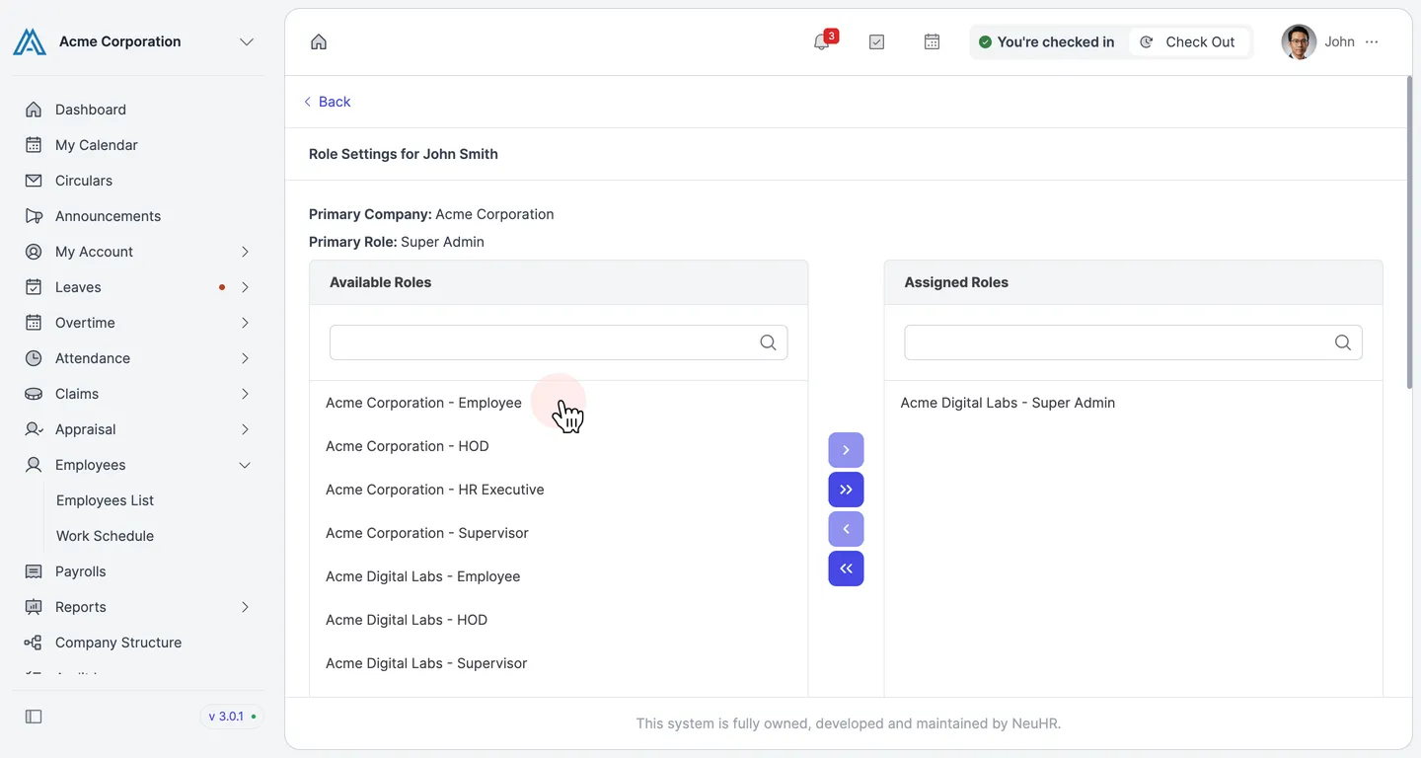
Task: Expand the Attendance submenu chevron
Action: coord(245,358)
